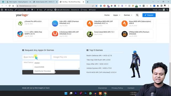The image size is (171, 96).
Task: Open PLAYit MOD APK link
Action: point(101,72)
